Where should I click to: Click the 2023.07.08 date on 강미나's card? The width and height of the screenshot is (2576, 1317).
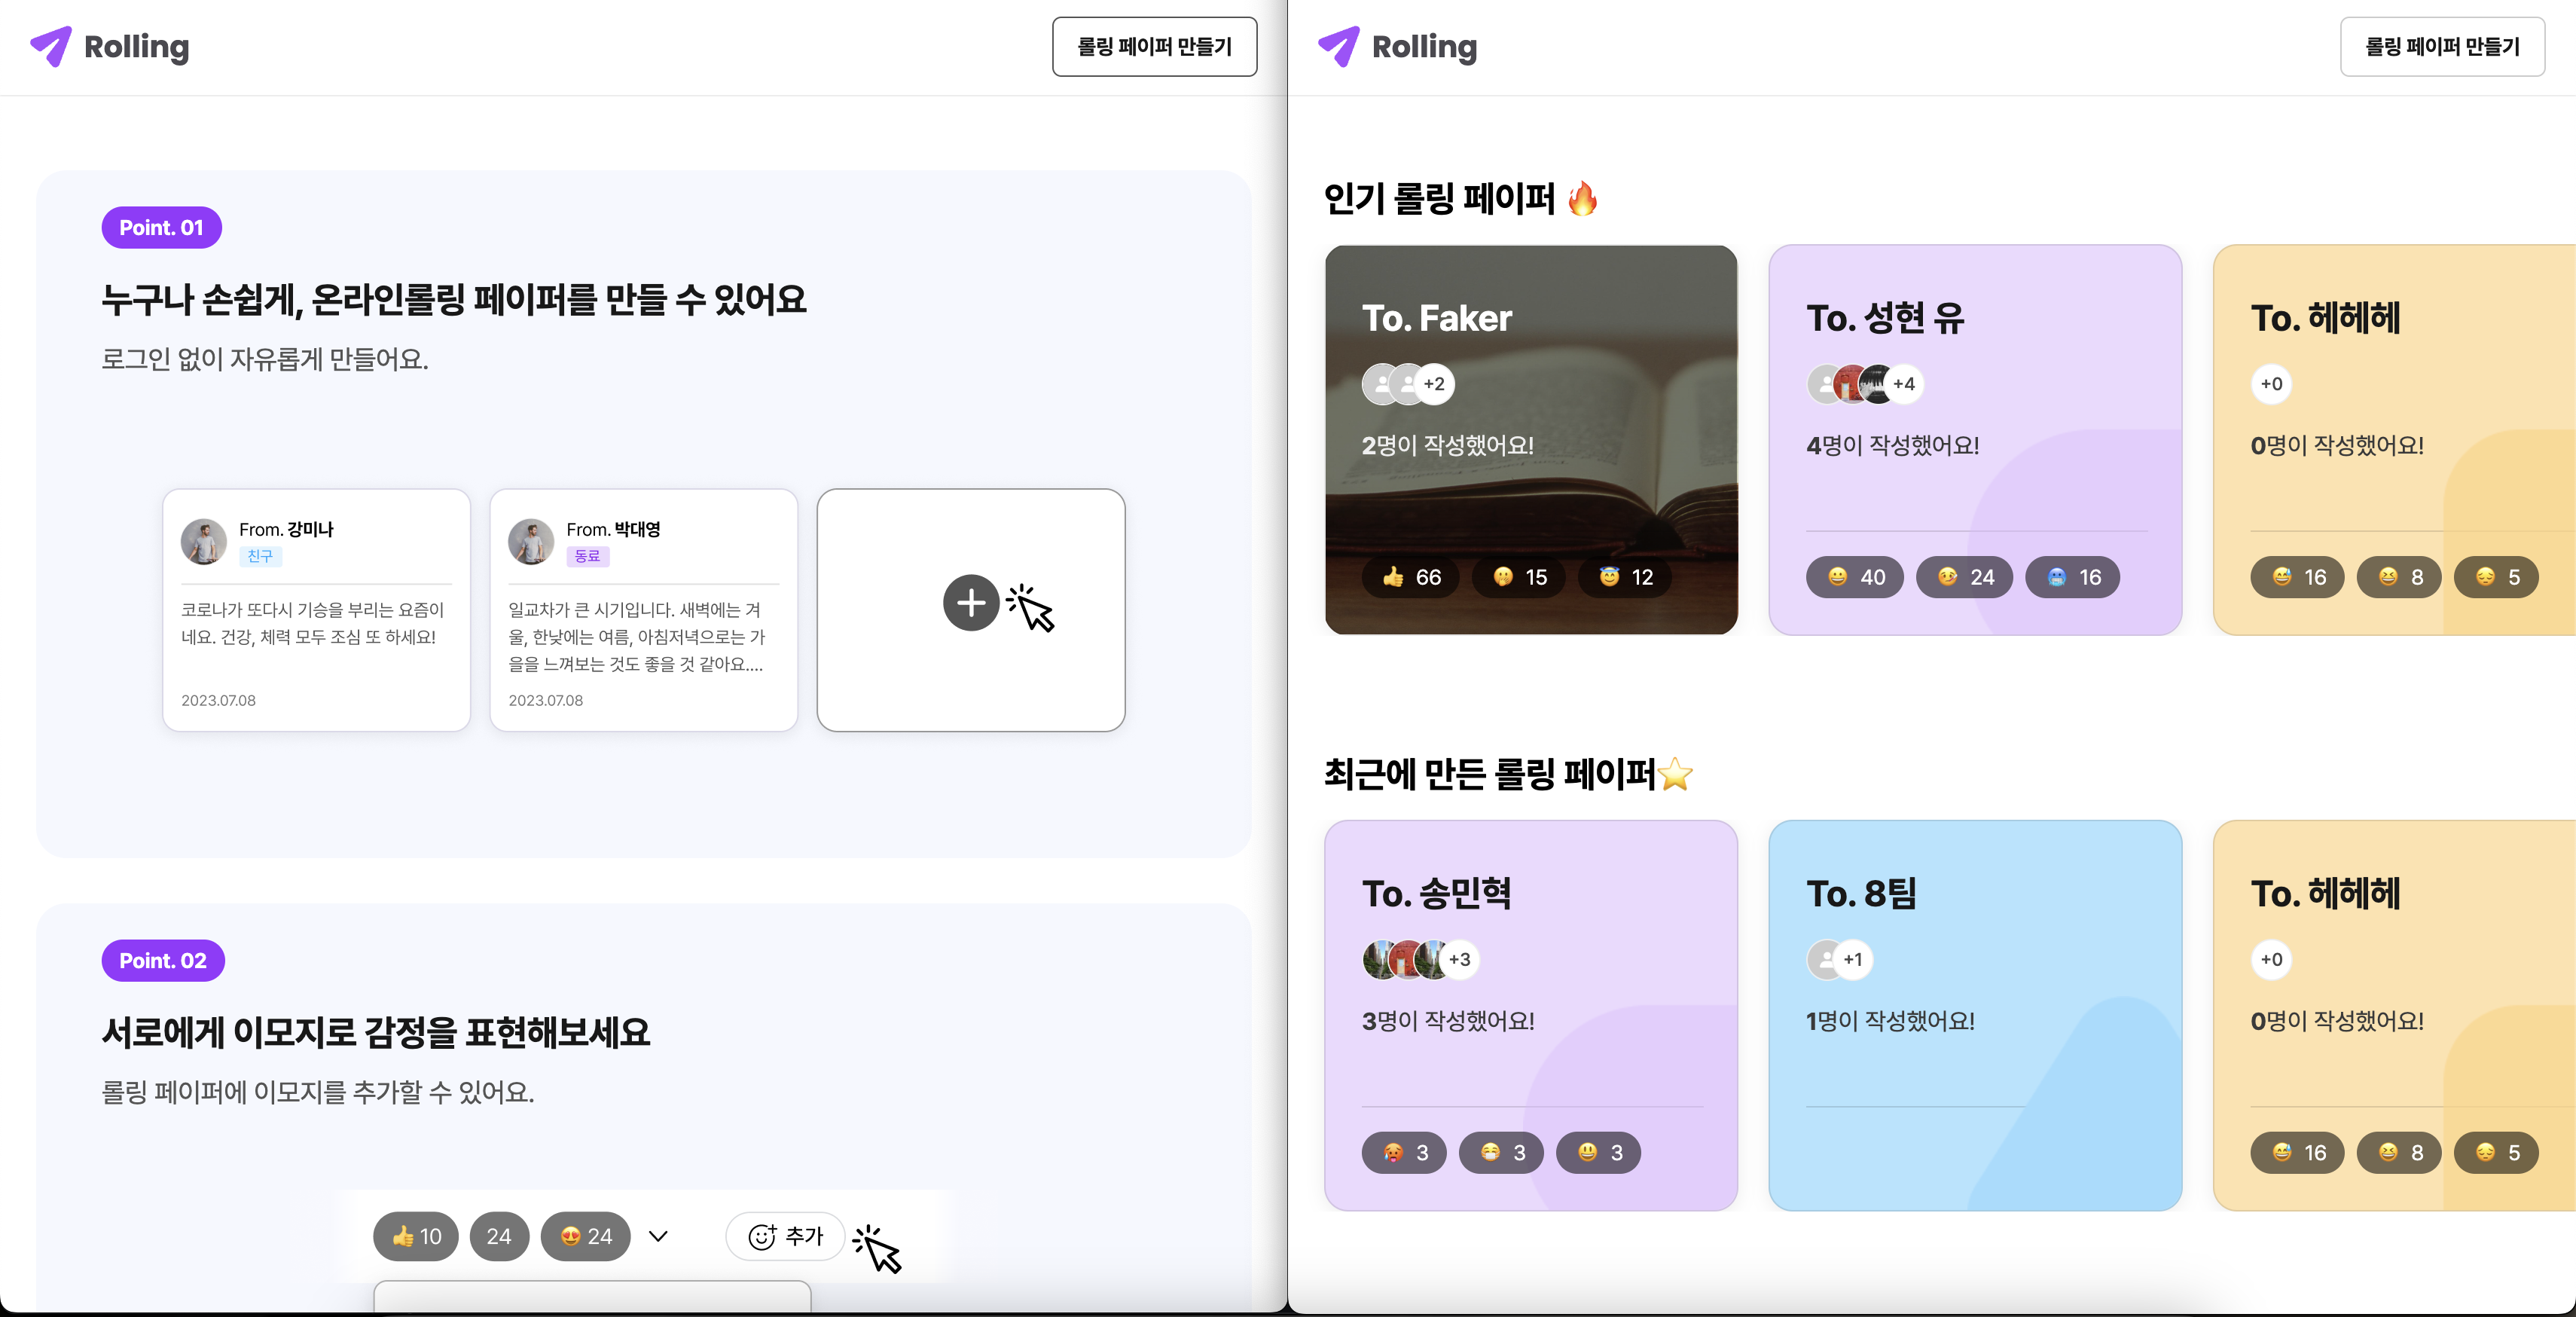click(x=218, y=700)
